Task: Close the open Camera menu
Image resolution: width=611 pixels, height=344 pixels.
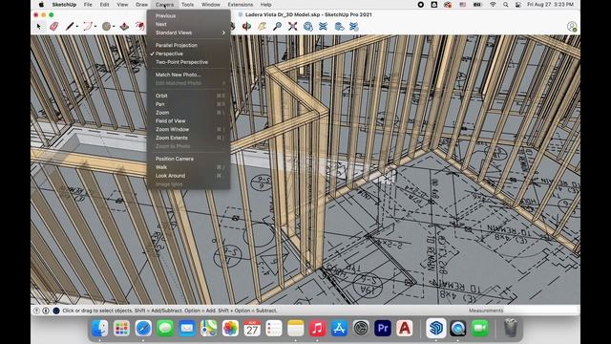Action: [x=164, y=5]
